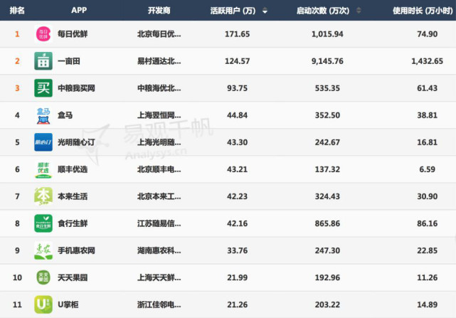The height and width of the screenshot is (318, 456).
Task: Click usage duration value 22.85
Action: pos(428,250)
